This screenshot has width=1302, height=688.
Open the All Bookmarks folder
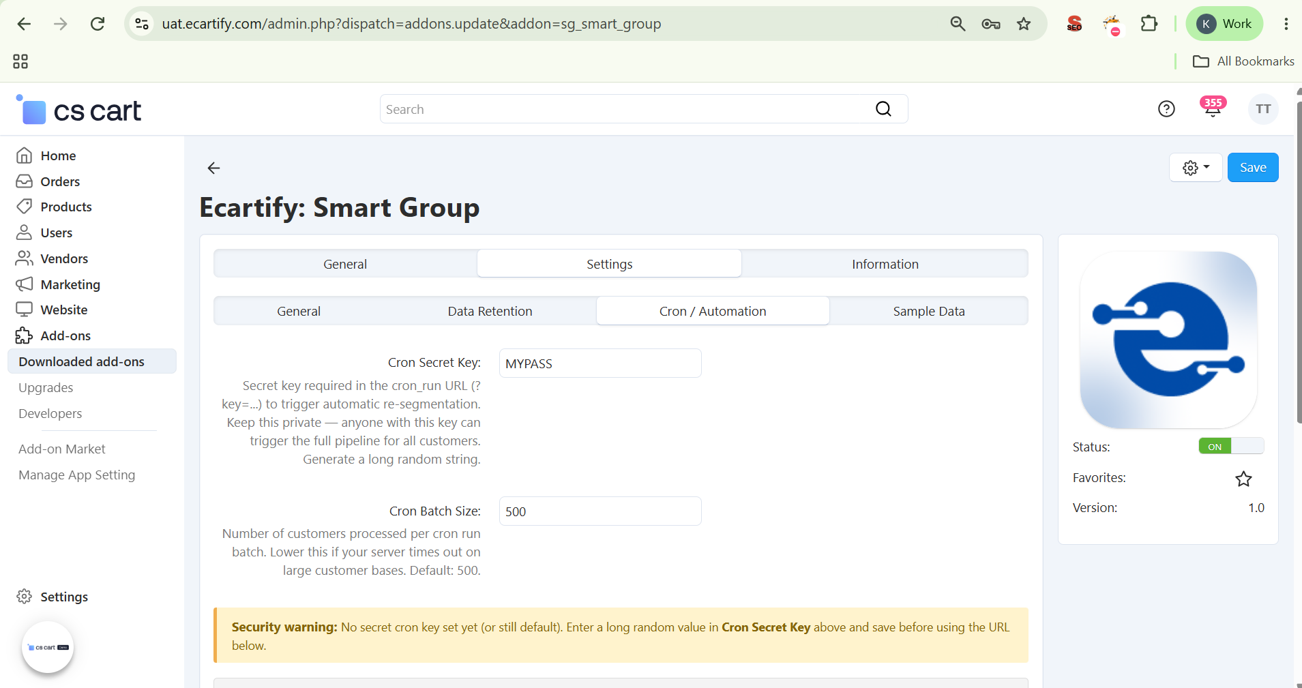pyautogui.click(x=1243, y=61)
